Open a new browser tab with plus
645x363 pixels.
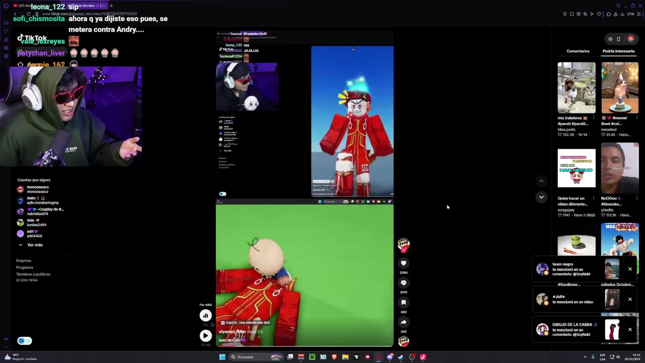(x=111, y=6)
